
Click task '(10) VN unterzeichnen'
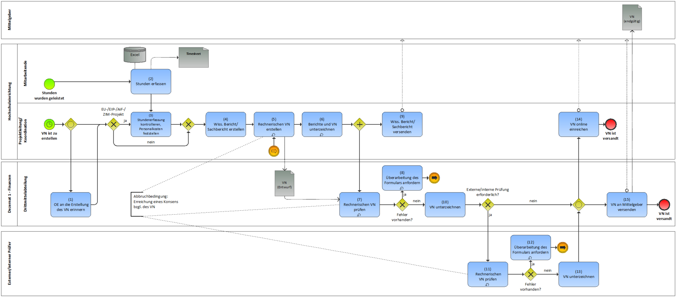tap(445, 205)
